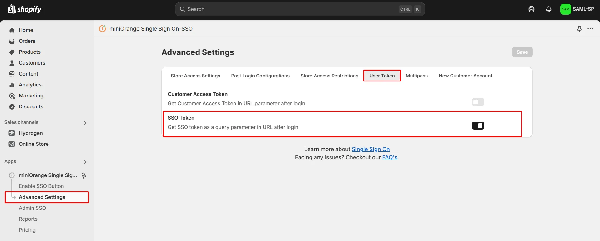Click the Orders inbox icon
Image resolution: width=600 pixels, height=241 pixels.
click(x=12, y=41)
